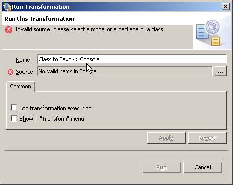Click the Apply button
The width and height of the screenshot is (233, 185).
pyautogui.click(x=166, y=138)
